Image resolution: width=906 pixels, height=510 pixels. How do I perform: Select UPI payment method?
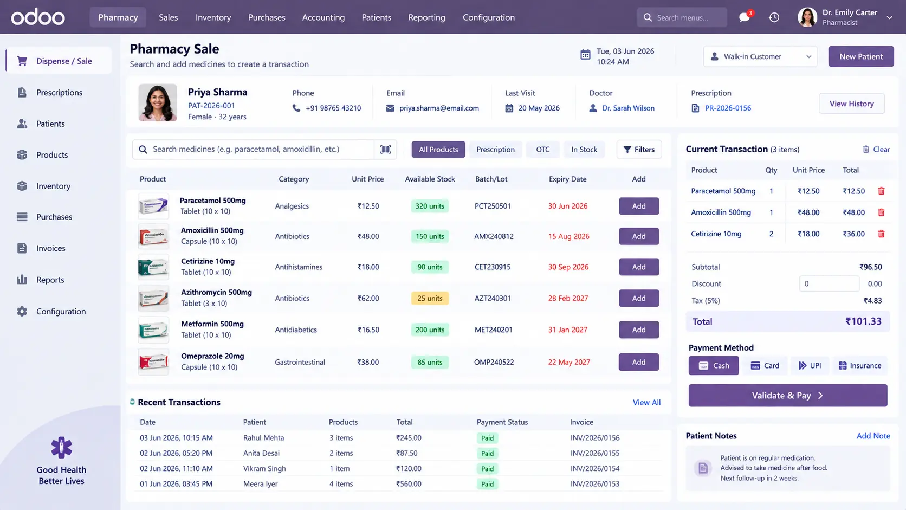(810, 366)
